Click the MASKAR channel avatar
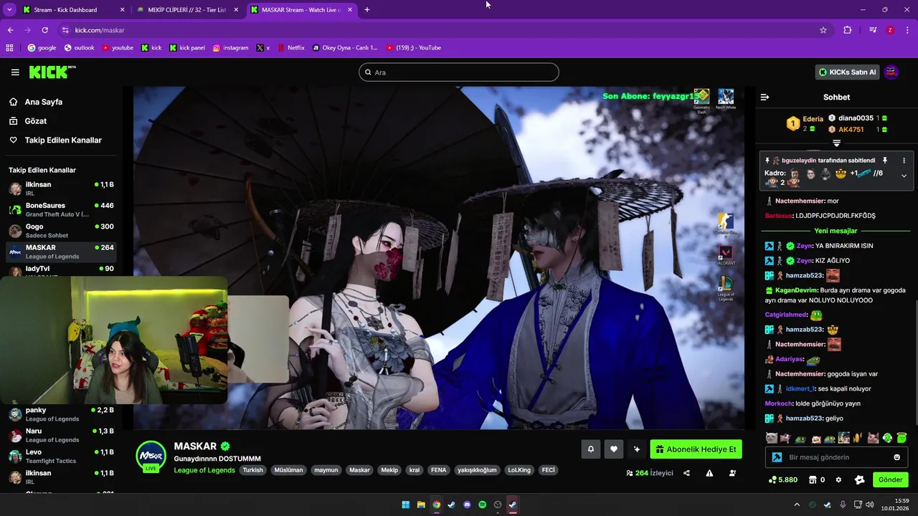This screenshot has height=516, width=918. (151, 456)
